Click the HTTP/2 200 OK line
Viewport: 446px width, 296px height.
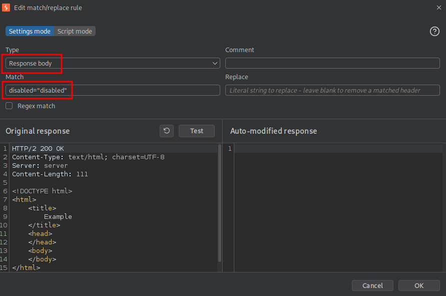point(38,149)
